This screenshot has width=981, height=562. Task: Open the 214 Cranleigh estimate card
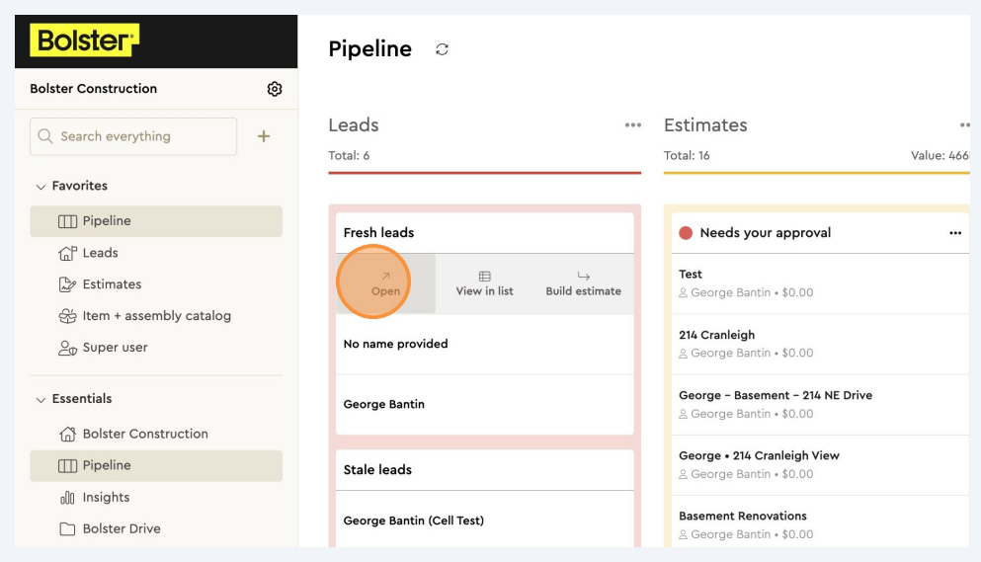point(716,343)
